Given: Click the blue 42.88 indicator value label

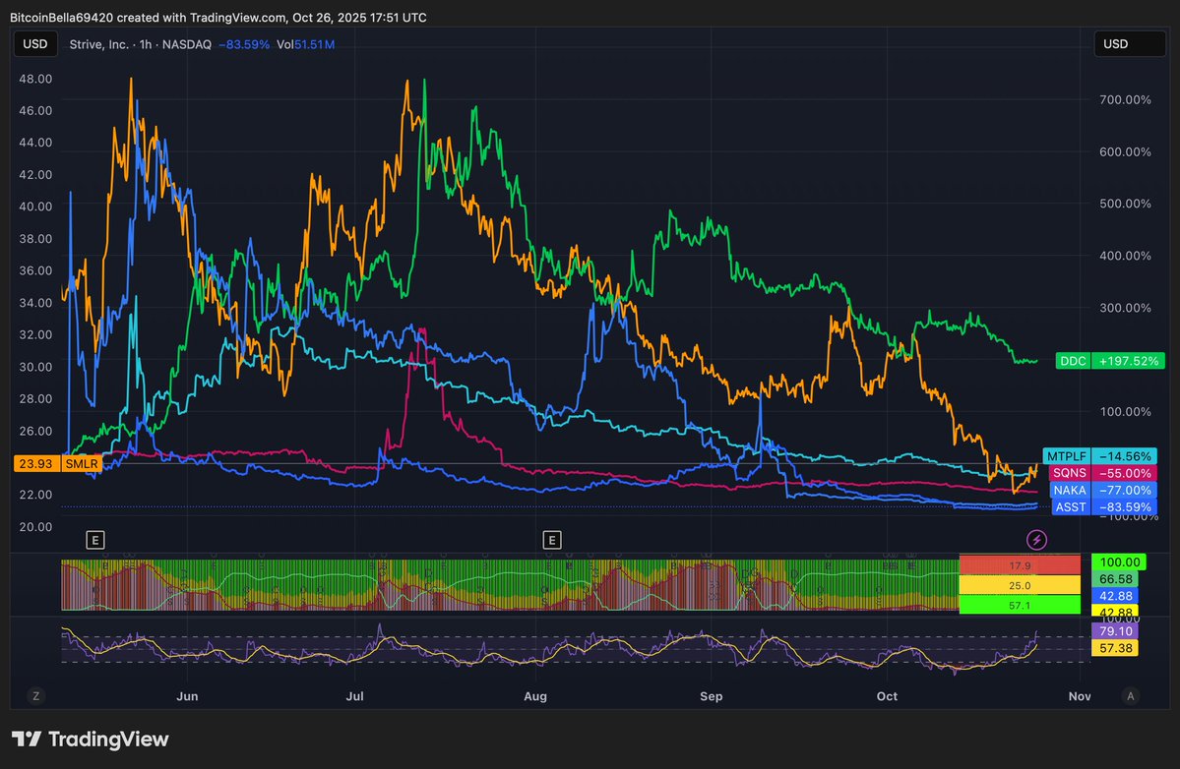Looking at the screenshot, I should point(1115,595).
